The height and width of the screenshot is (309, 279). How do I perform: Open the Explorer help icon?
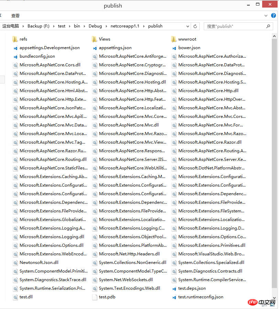[274, 15]
